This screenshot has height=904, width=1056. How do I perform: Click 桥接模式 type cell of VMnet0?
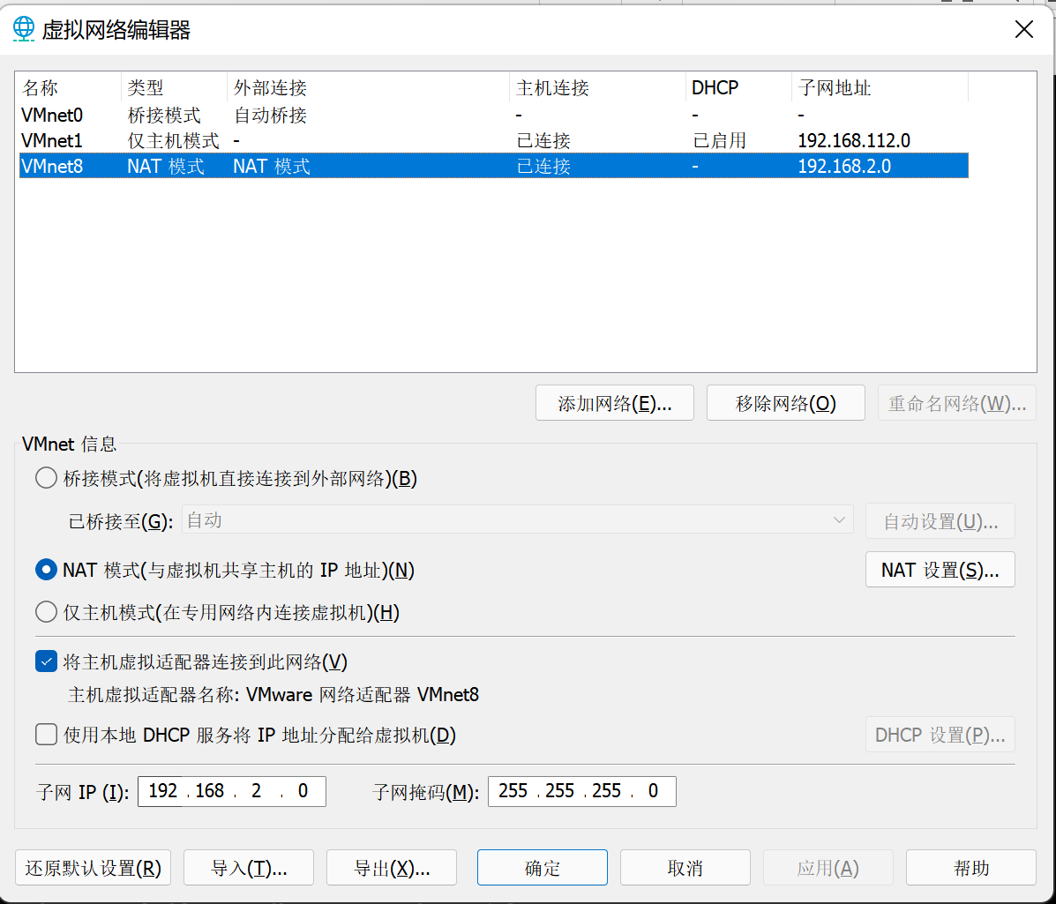pyautogui.click(x=164, y=116)
